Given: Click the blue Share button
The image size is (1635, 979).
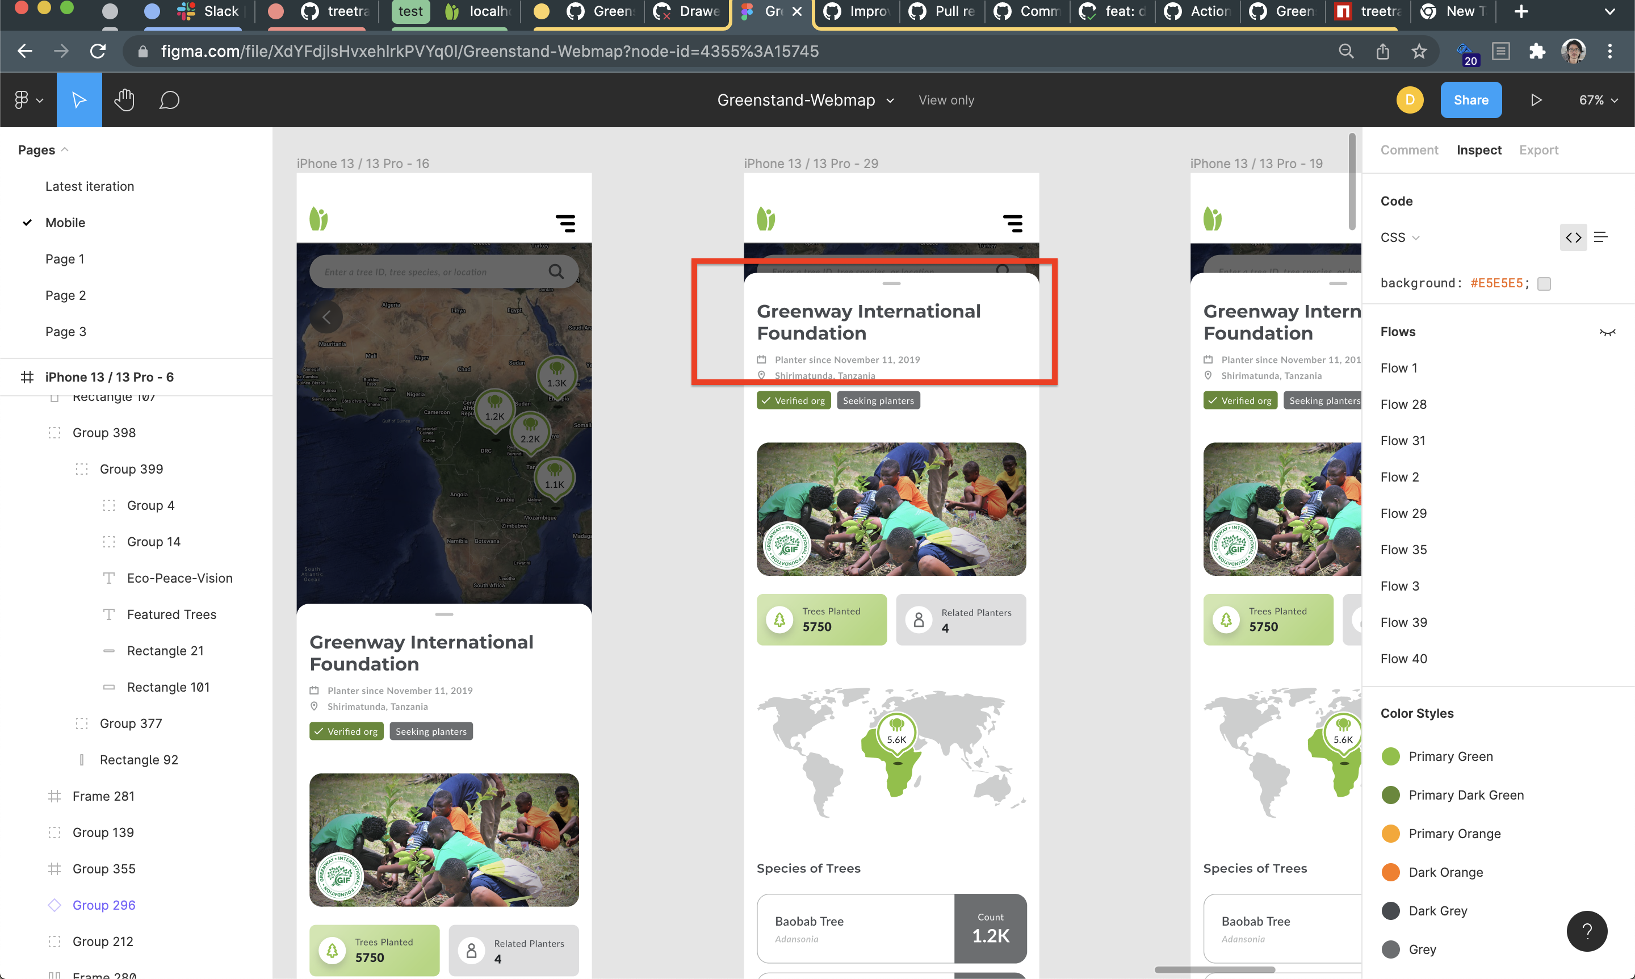Looking at the screenshot, I should [x=1471, y=99].
